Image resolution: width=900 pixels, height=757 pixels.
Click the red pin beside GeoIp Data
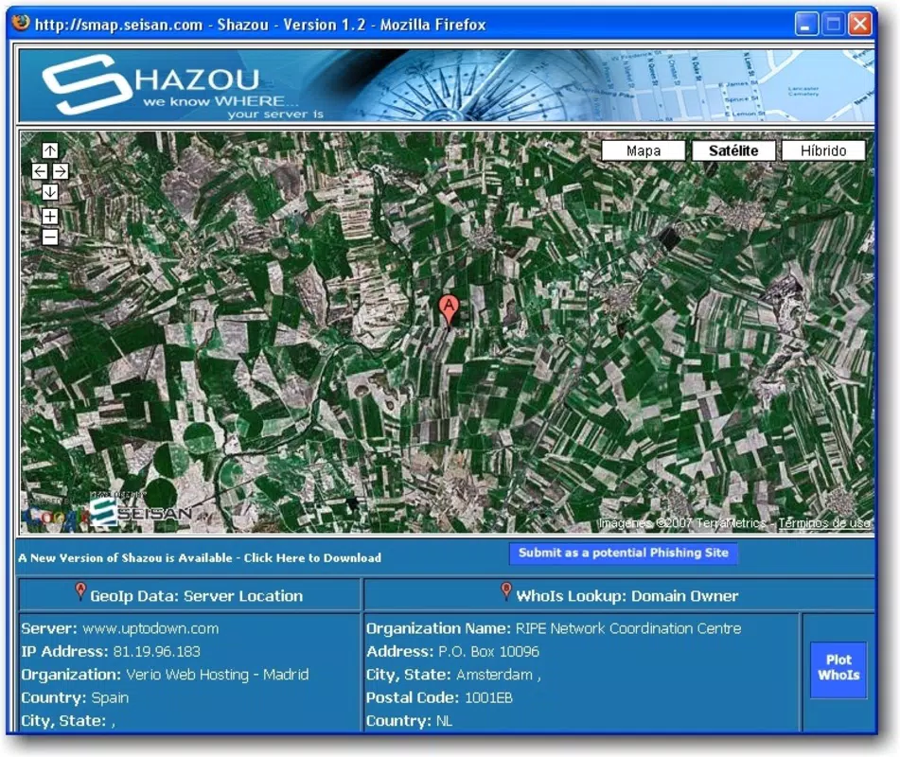(x=81, y=591)
